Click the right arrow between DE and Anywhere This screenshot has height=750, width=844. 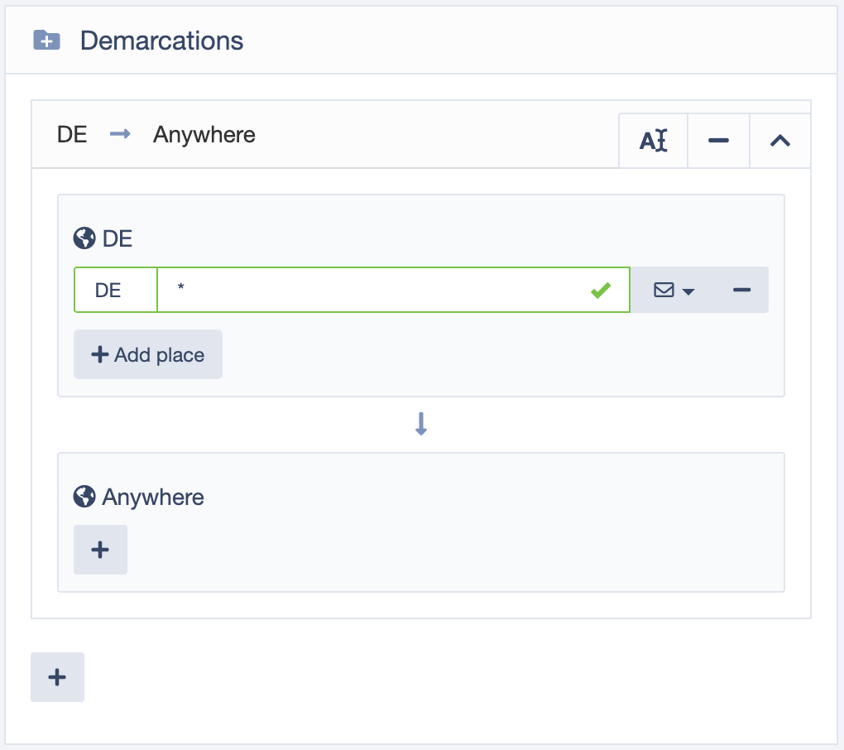pyautogui.click(x=120, y=133)
